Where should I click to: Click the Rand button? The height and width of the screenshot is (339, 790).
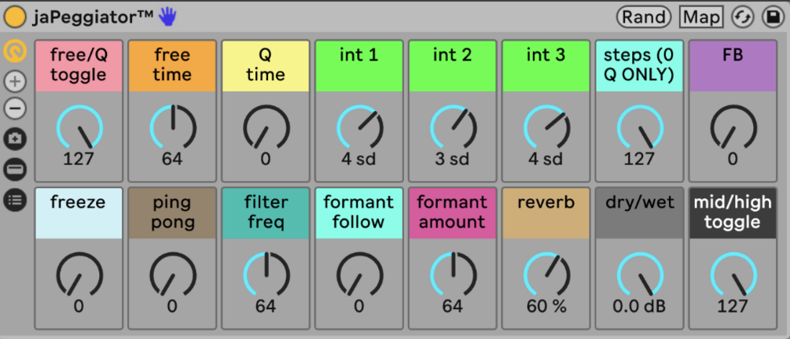(x=643, y=17)
